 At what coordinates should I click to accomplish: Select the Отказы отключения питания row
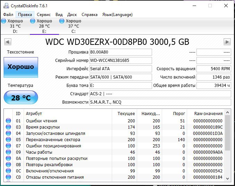pyautogui.click(x=114, y=177)
